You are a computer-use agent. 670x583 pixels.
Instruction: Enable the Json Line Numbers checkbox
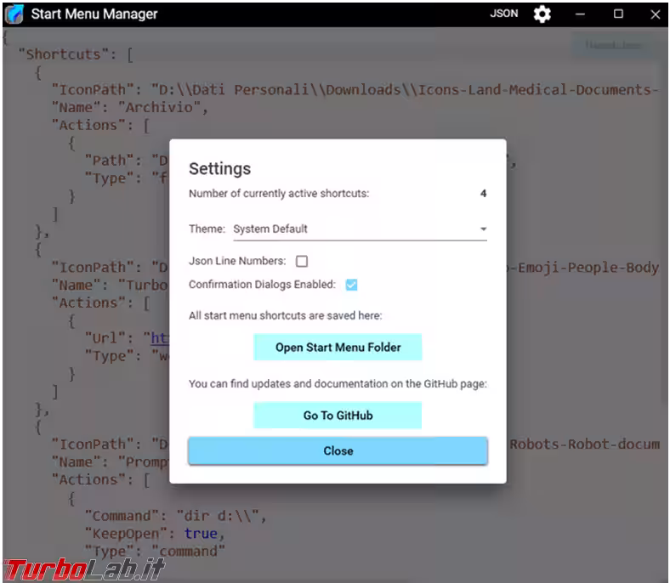[302, 262]
